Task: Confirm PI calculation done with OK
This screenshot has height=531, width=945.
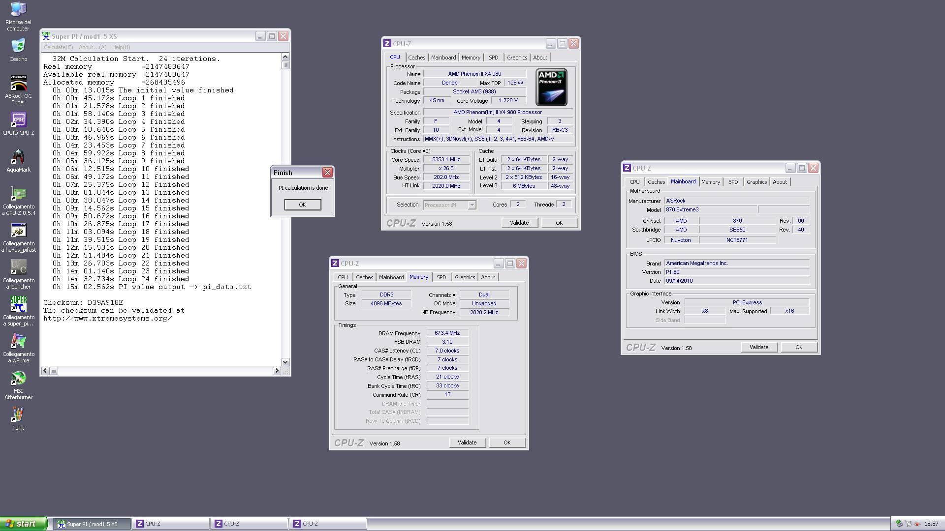Action: (x=303, y=205)
